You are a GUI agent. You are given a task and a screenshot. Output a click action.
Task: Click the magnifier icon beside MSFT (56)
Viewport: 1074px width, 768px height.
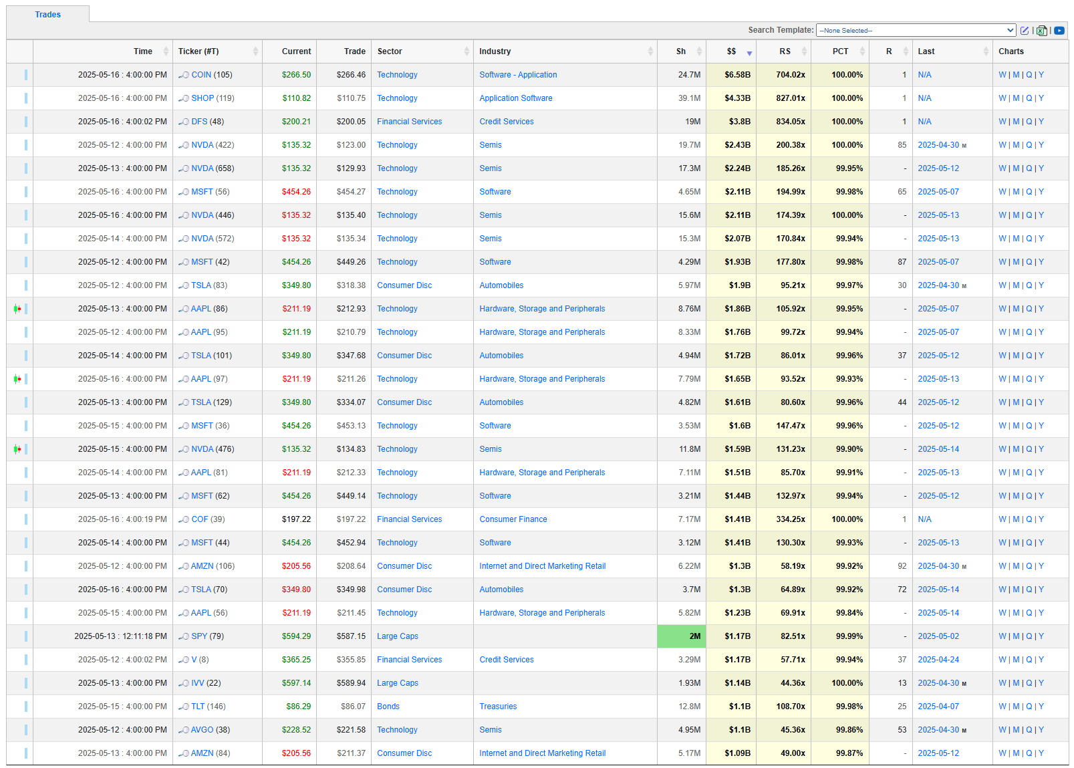(184, 192)
